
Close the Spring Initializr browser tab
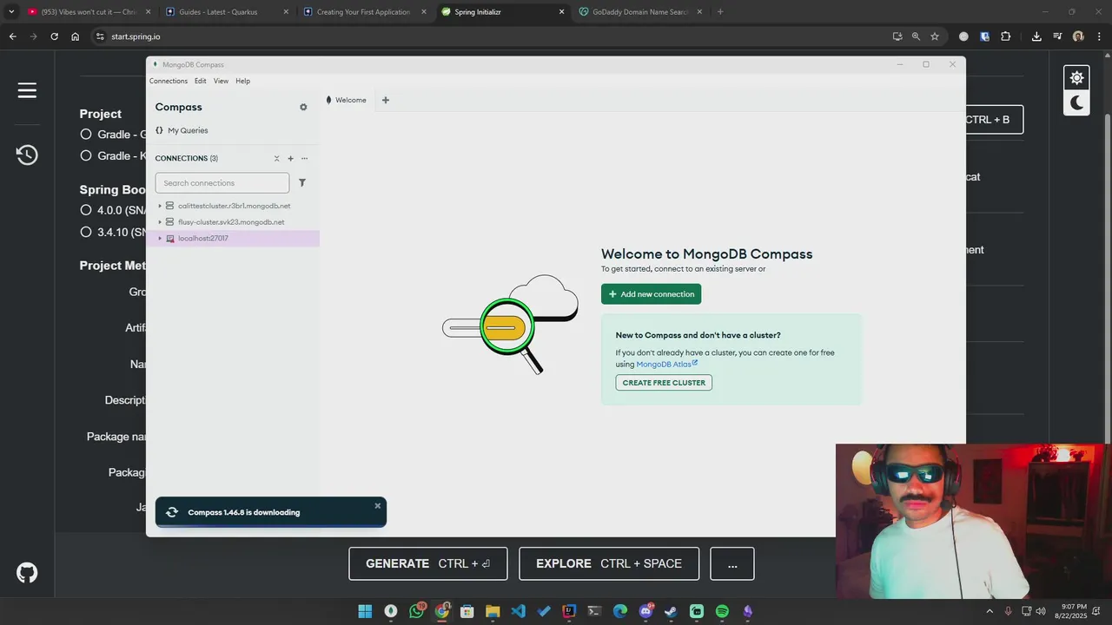pyautogui.click(x=561, y=12)
